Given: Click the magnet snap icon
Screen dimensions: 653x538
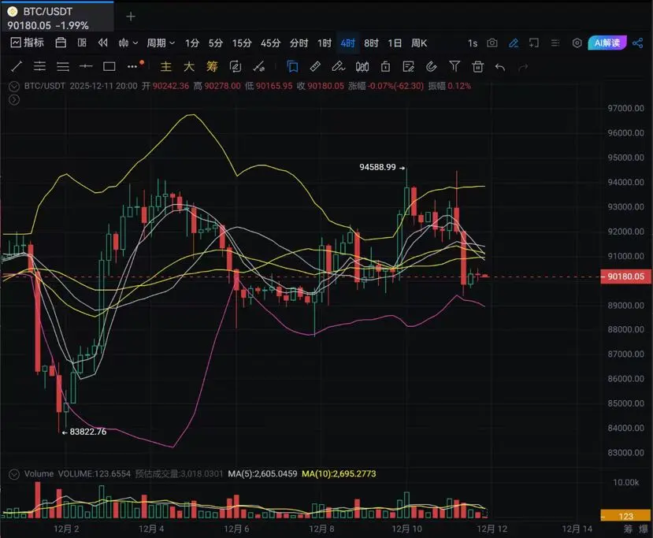Looking at the screenshot, I should (x=432, y=66).
